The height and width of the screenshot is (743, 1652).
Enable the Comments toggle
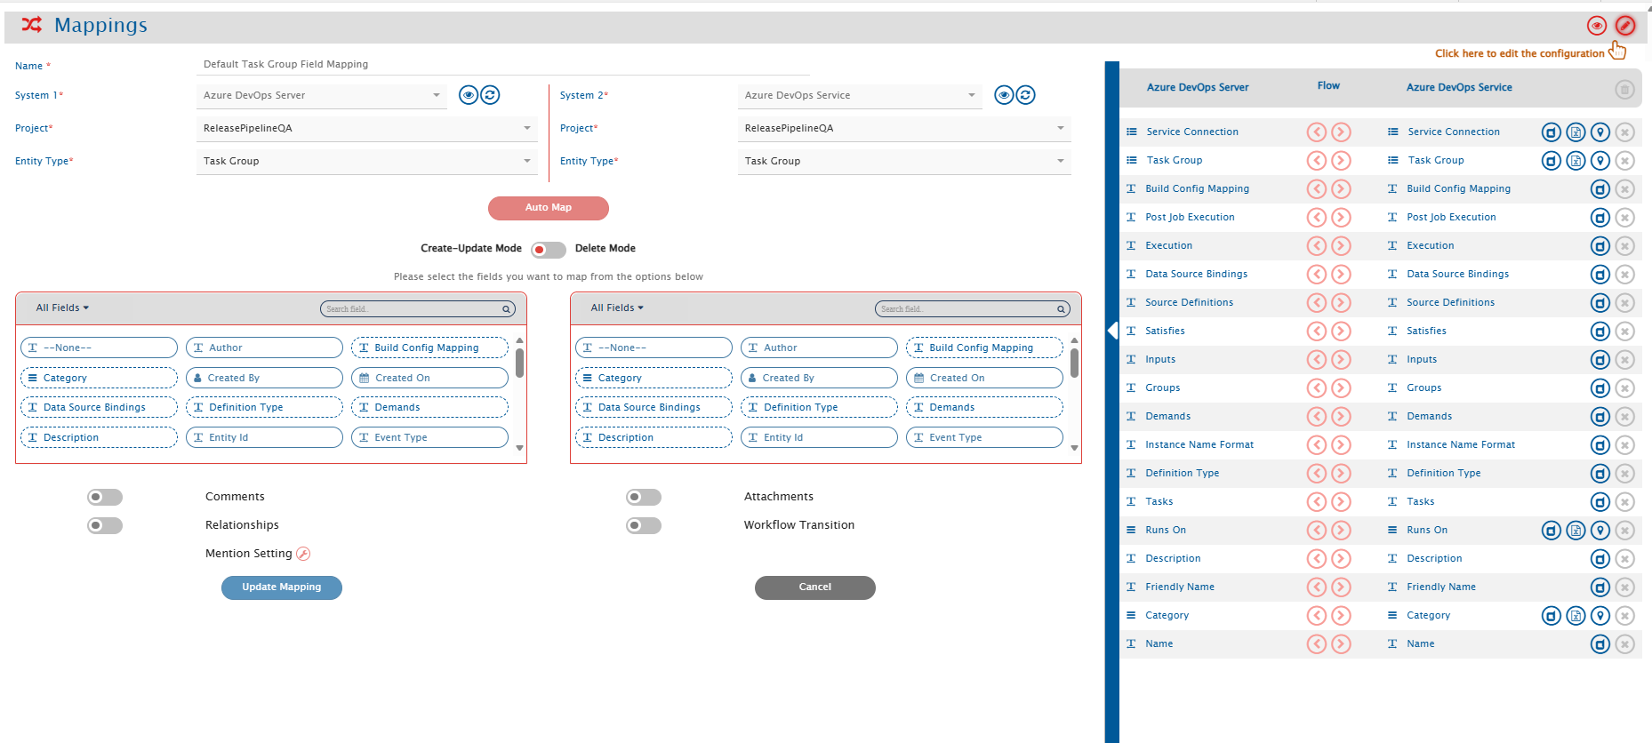coord(105,498)
